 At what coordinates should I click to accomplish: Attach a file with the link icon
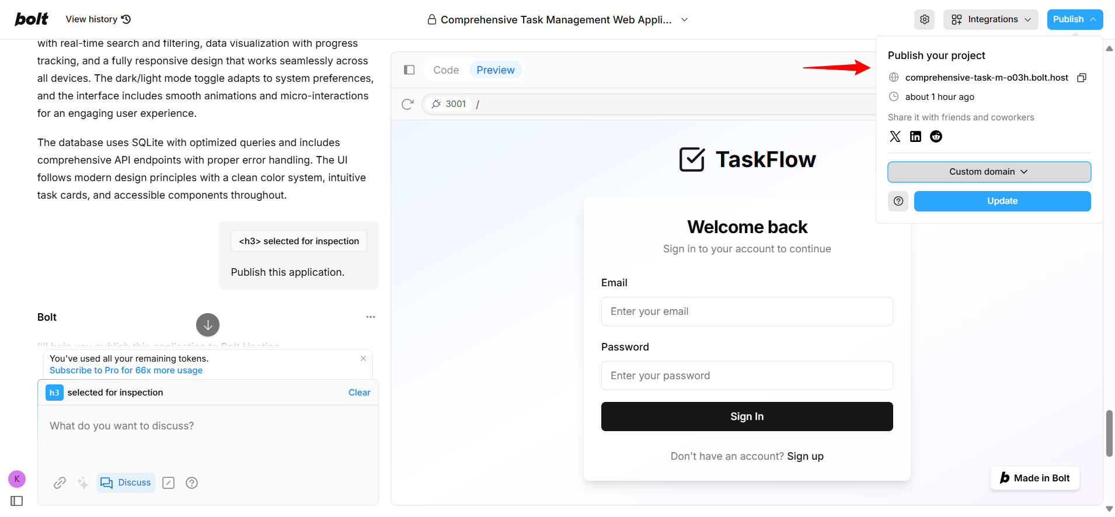(60, 483)
